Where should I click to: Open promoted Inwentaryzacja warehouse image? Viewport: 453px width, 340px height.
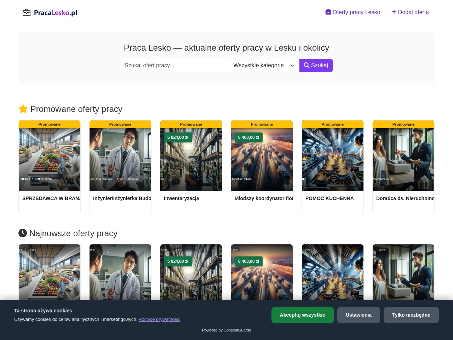(191, 160)
